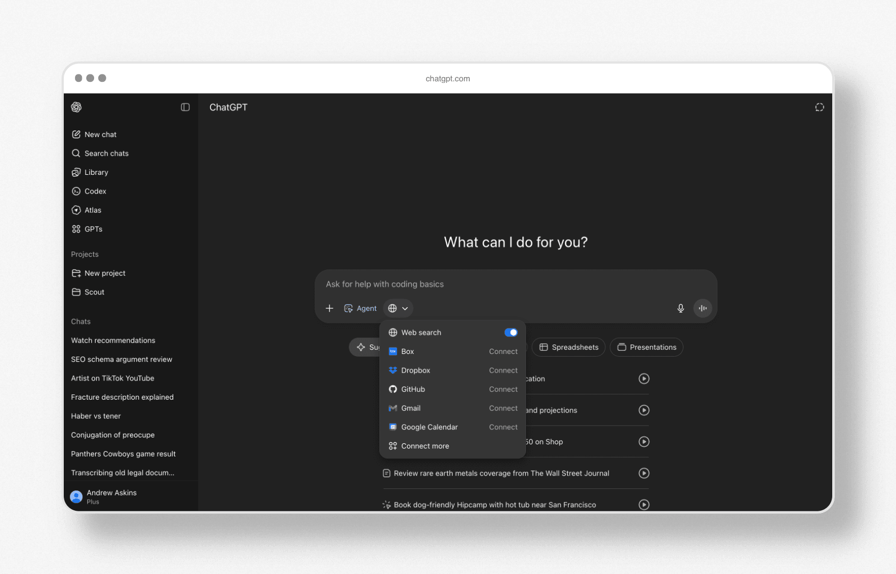This screenshot has width=896, height=574.
Task: Run the suggestion ending in 'cation'
Action: 644,379
